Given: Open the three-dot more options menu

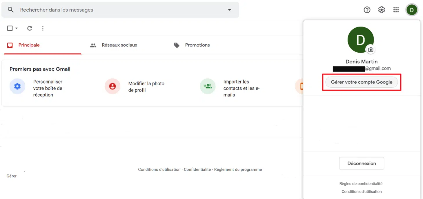Looking at the screenshot, I should (43, 28).
